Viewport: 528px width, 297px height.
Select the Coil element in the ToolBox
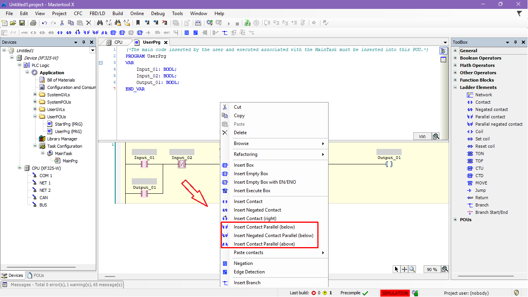pyautogui.click(x=479, y=131)
